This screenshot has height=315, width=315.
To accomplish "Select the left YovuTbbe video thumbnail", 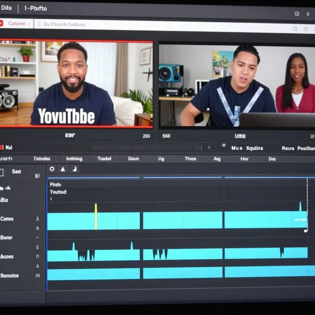I will [x=76, y=84].
